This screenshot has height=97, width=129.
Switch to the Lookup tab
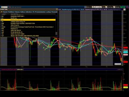pos(48,12)
